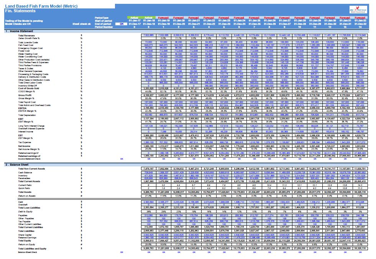This screenshot has height=259, width=376.
Task: Click 'Model Checks are OK' text
Action: pyautogui.click(x=18, y=24)
